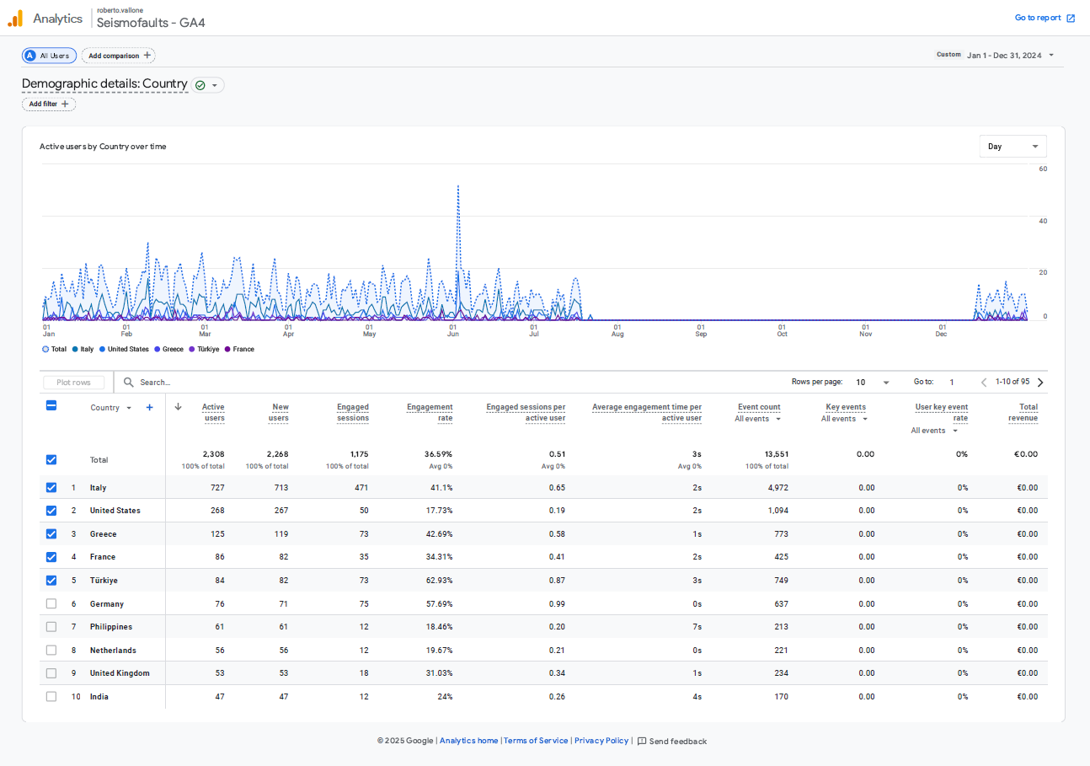Open report via Go to report icon
Viewport: 1090px width, 766px height.
pyautogui.click(x=1071, y=18)
